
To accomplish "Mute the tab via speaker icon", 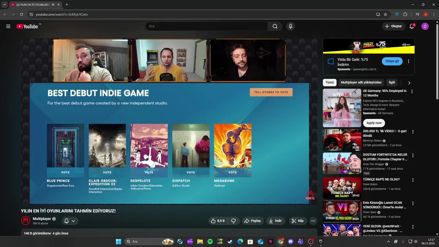I will point(53,5).
